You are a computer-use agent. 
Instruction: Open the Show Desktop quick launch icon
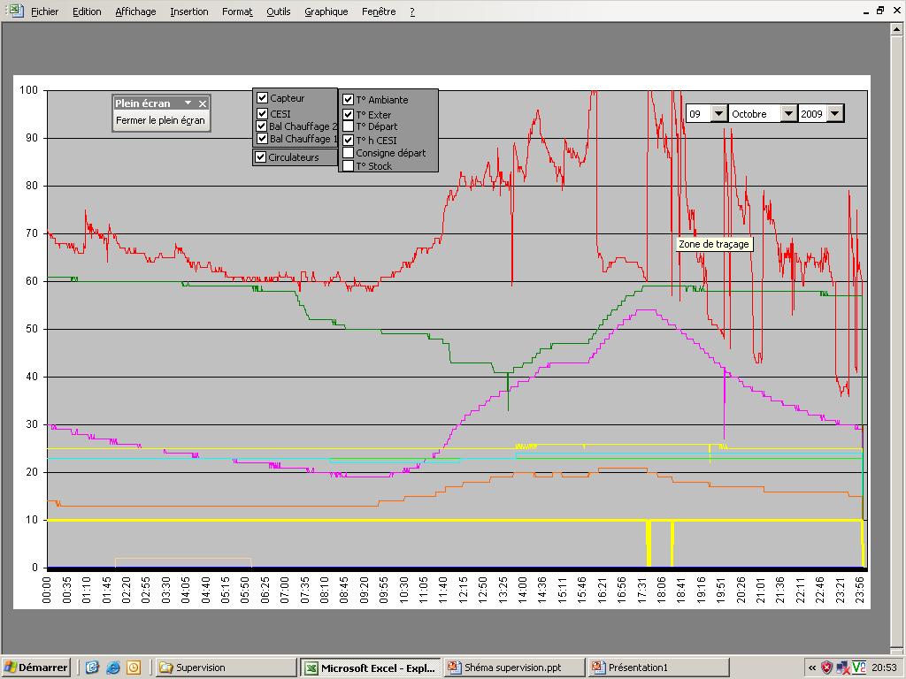92,668
